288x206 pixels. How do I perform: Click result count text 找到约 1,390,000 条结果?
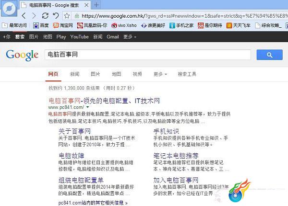pos(74,88)
